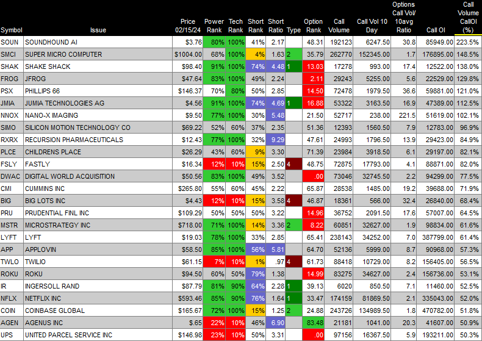The image size is (482, 341).
Task: Click SIMO power rank 52%
Action: [214, 127]
